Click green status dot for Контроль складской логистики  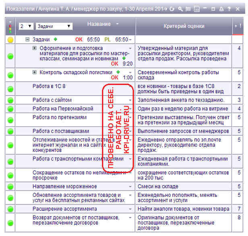click(x=10, y=75)
